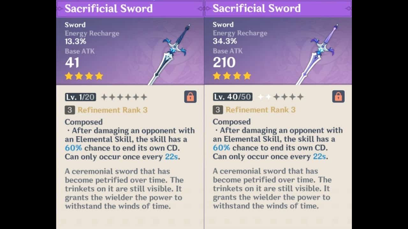Screen dimensions: 408x229
Task: Click the blue 22s value in the right description
Action: point(319,156)
